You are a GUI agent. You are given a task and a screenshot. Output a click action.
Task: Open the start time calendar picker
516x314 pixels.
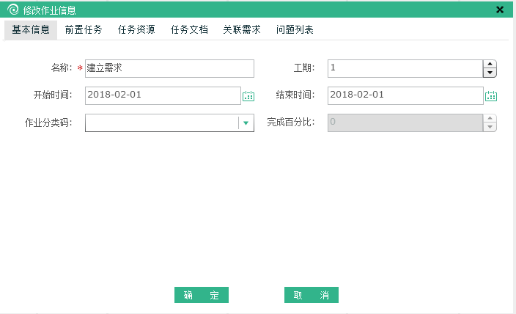click(248, 96)
